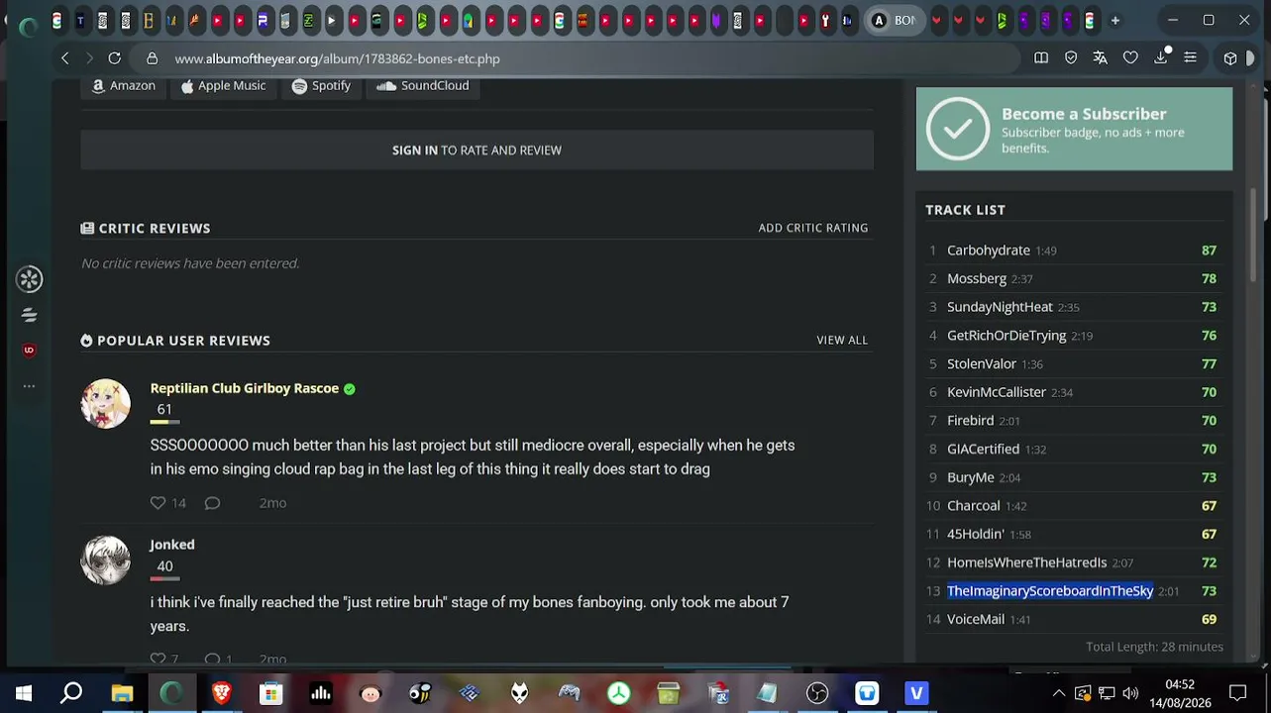
Task: Open the SoundCloud listen link
Action: point(423,86)
